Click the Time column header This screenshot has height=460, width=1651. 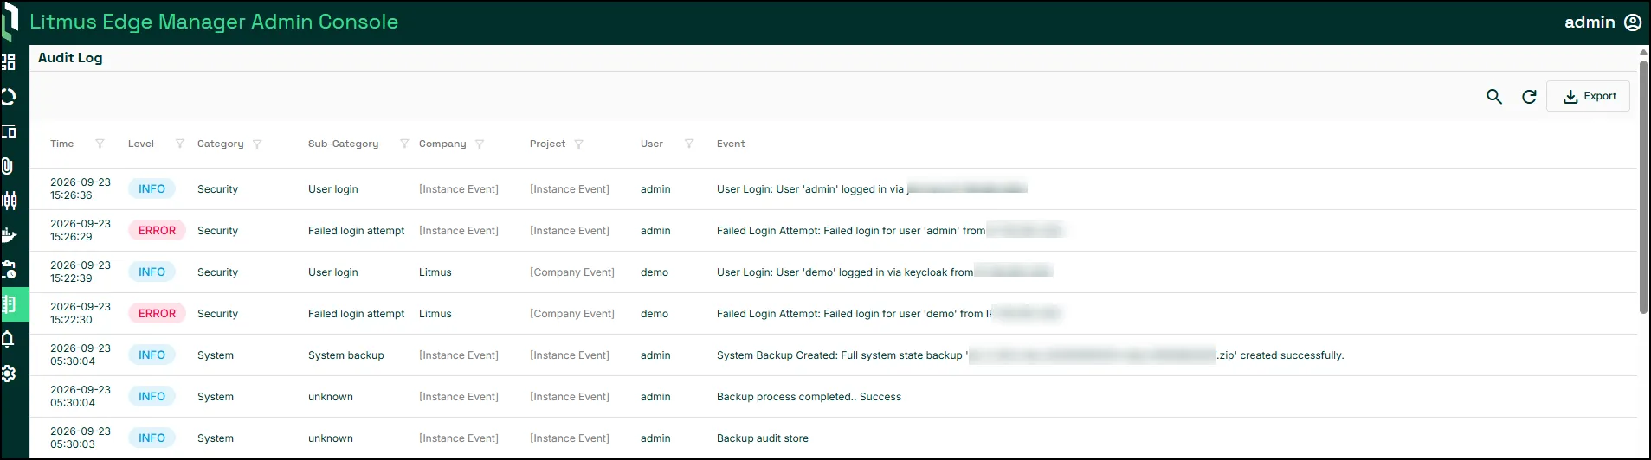(x=61, y=144)
